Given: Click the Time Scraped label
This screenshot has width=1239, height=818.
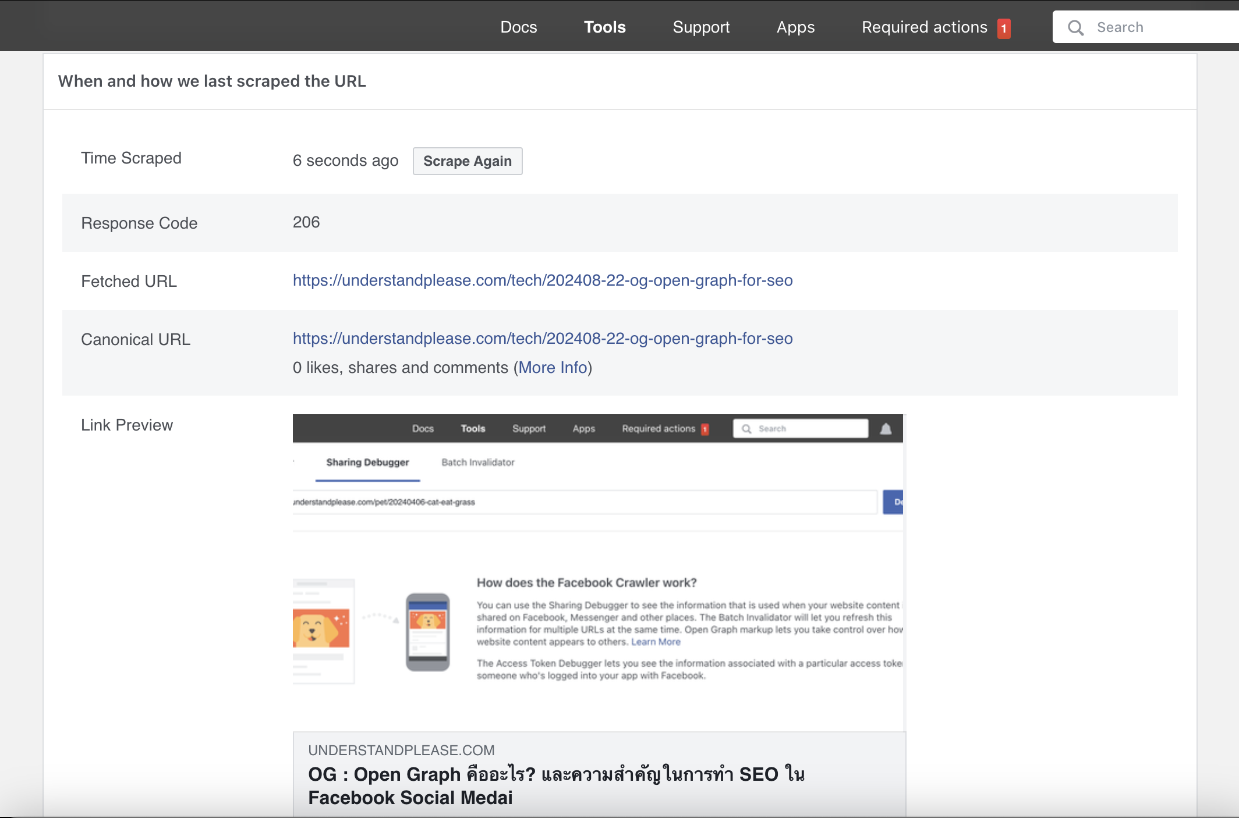Looking at the screenshot, I should [x=131, y=158].
